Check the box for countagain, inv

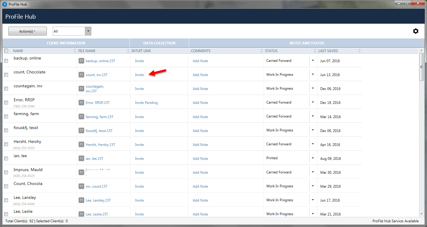point(6,88)
